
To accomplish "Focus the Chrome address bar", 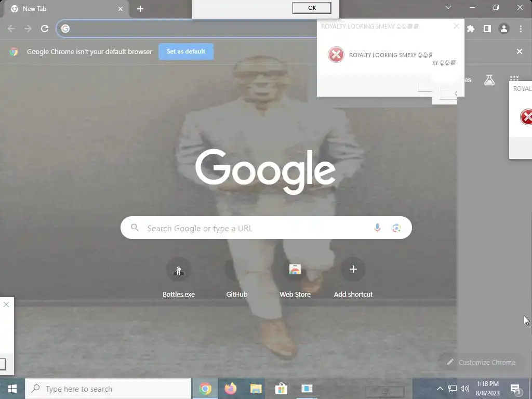I will (x=190, y=29).
